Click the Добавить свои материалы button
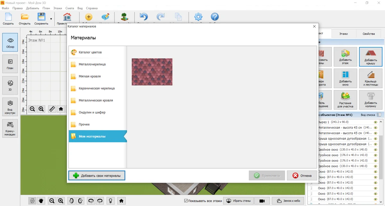The height and width of the screenshot is (206, 385). point(97,176)
